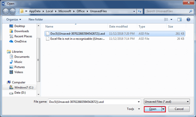The height and width of the screenshot is (117, 196).
Task: Click file icon of Excel file row
Action: pos(47,39)
